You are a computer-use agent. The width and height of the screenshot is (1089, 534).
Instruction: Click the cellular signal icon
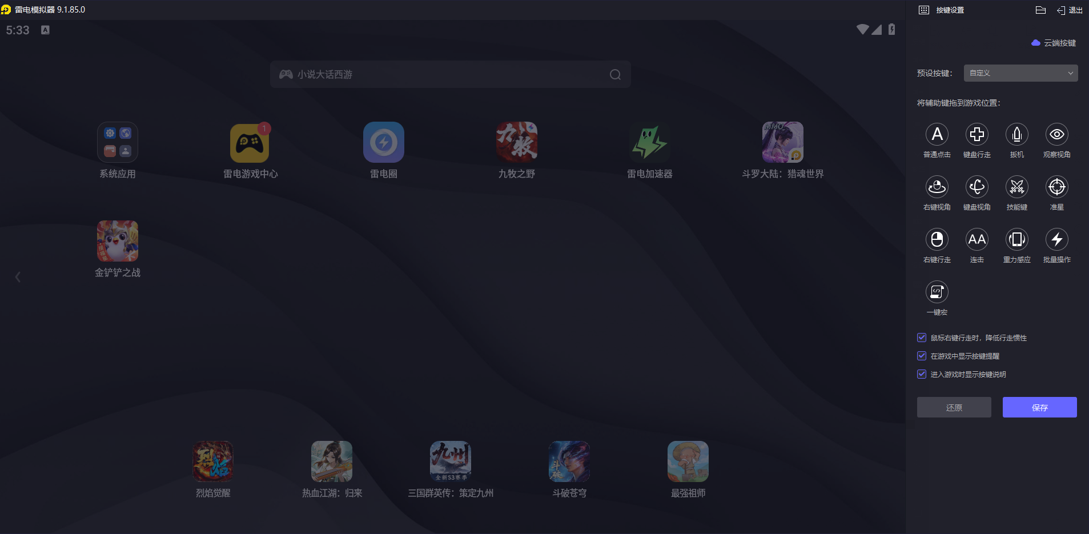[x=877, y=29]
